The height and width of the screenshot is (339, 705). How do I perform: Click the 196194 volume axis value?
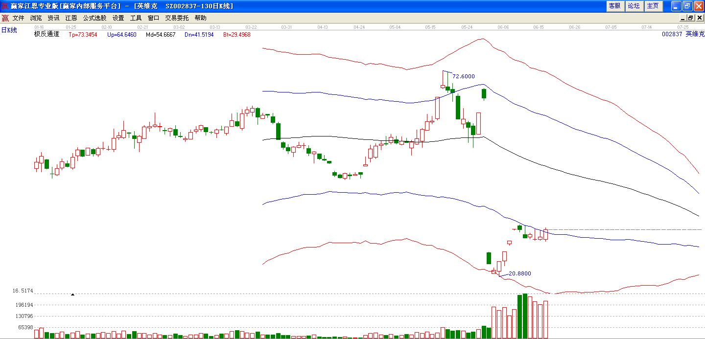(23, 305)
